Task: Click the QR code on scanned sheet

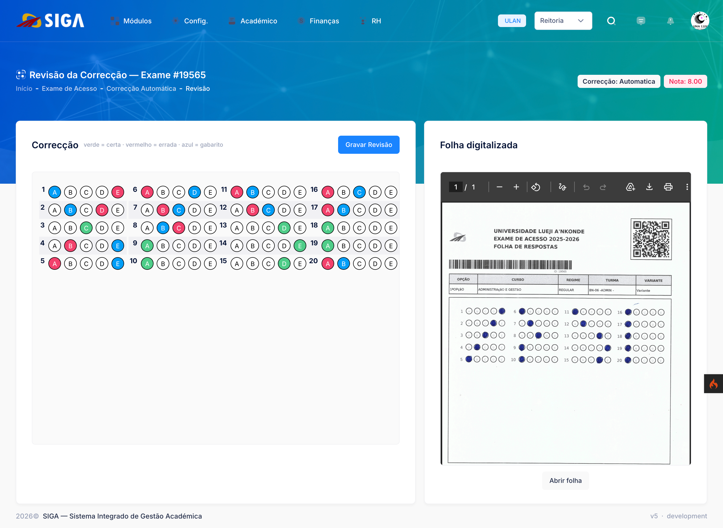Action: click(651, 239)
